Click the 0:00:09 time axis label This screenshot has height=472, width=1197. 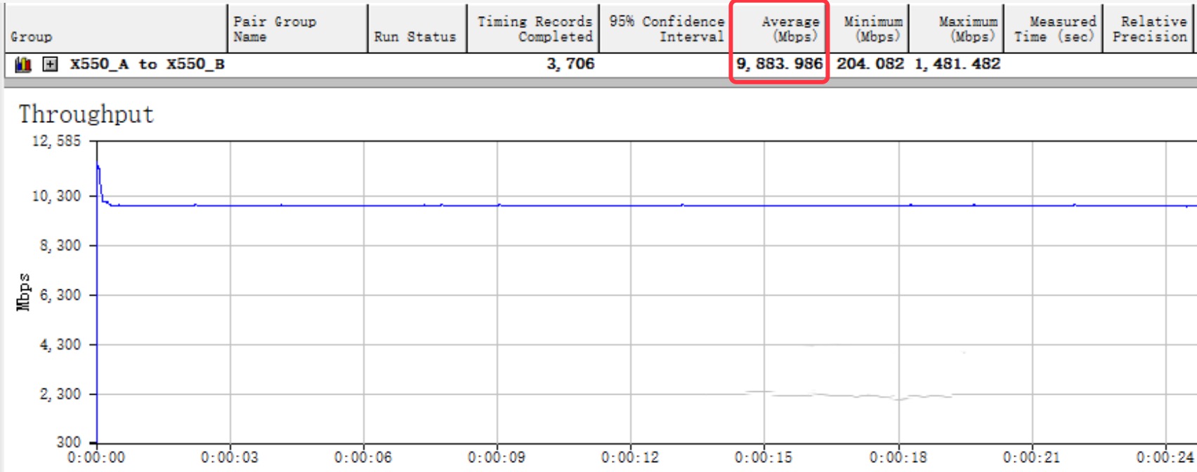point(497,457)
